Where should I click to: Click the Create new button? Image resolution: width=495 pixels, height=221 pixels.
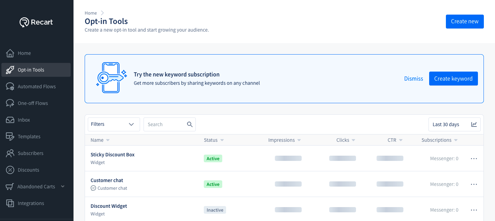465,22
